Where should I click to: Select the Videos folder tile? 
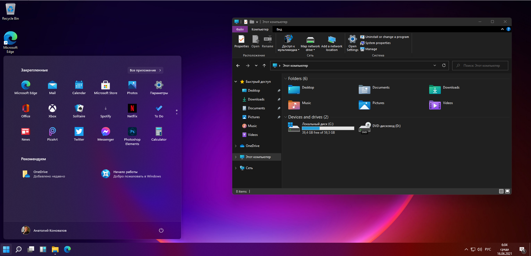coord(441,105)
